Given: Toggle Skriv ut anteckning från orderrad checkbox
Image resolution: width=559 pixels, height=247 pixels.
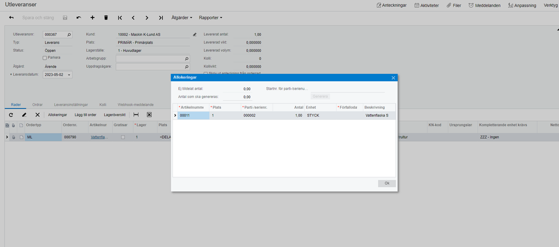Looking at the screenshot, I should [x=205, y=73].
